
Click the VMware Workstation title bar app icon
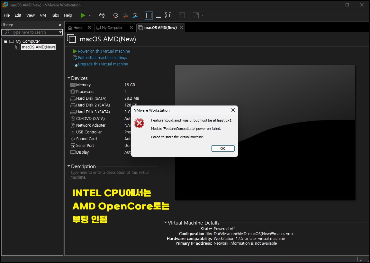(5, 5)
